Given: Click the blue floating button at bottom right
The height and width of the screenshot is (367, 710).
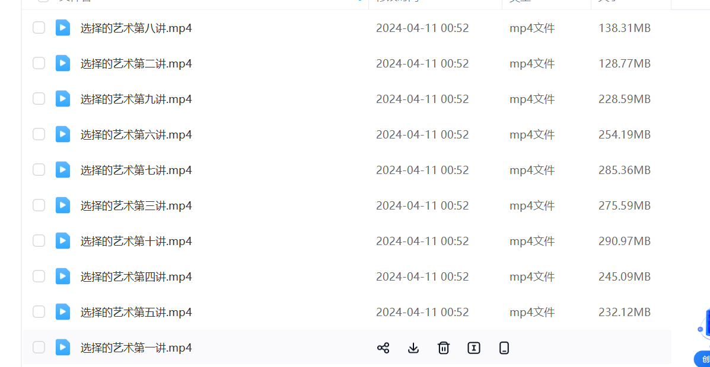Looking at the screenshot, I should (x=703, y=358).
